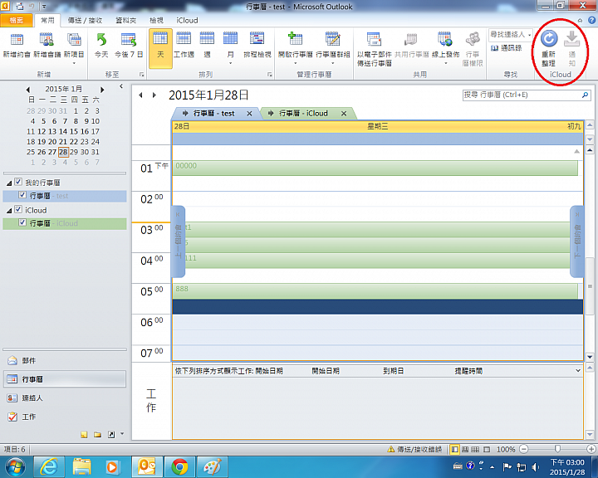Image resolution: width=598 pixels, height=478 pixels.
Task: Click E-mail Calendar (以電子郵件傳送行事曆) icon
Action: [x=374, y=39]
